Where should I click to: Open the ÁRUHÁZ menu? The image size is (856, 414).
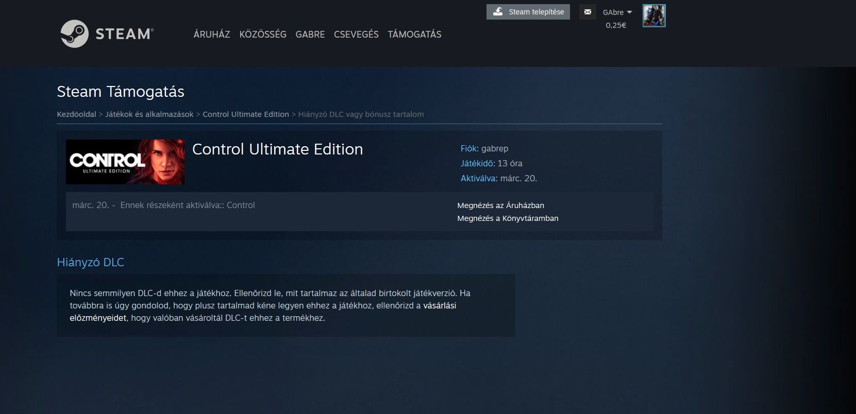[x=212, y=34]
